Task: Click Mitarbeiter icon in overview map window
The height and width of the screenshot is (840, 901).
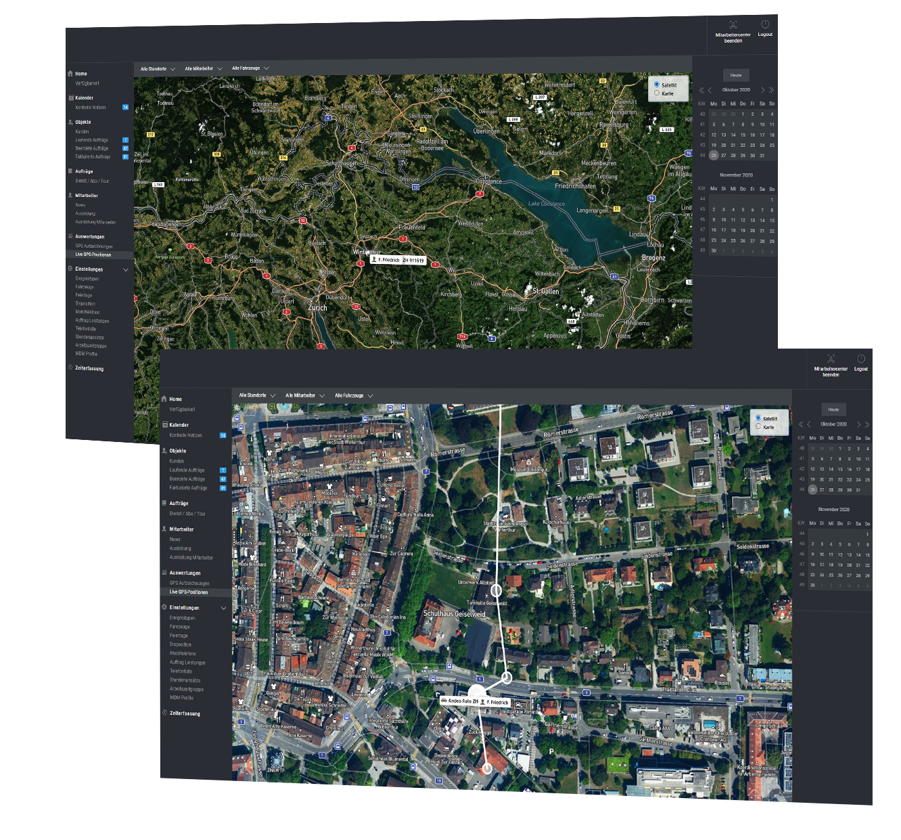Action: point(70,195)
